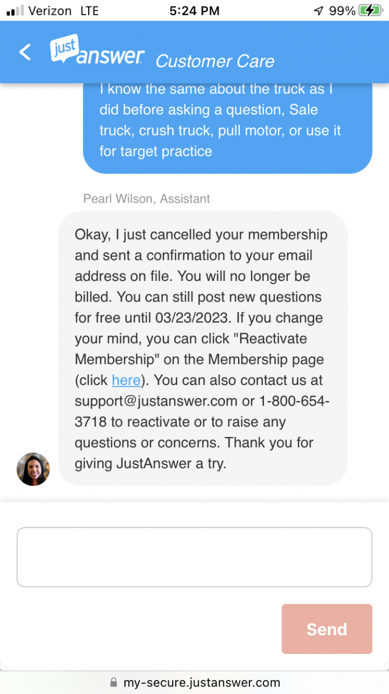The width and height of the screenshot is (389, 694).
Task: Click the Send button
Action: [327, 629]
